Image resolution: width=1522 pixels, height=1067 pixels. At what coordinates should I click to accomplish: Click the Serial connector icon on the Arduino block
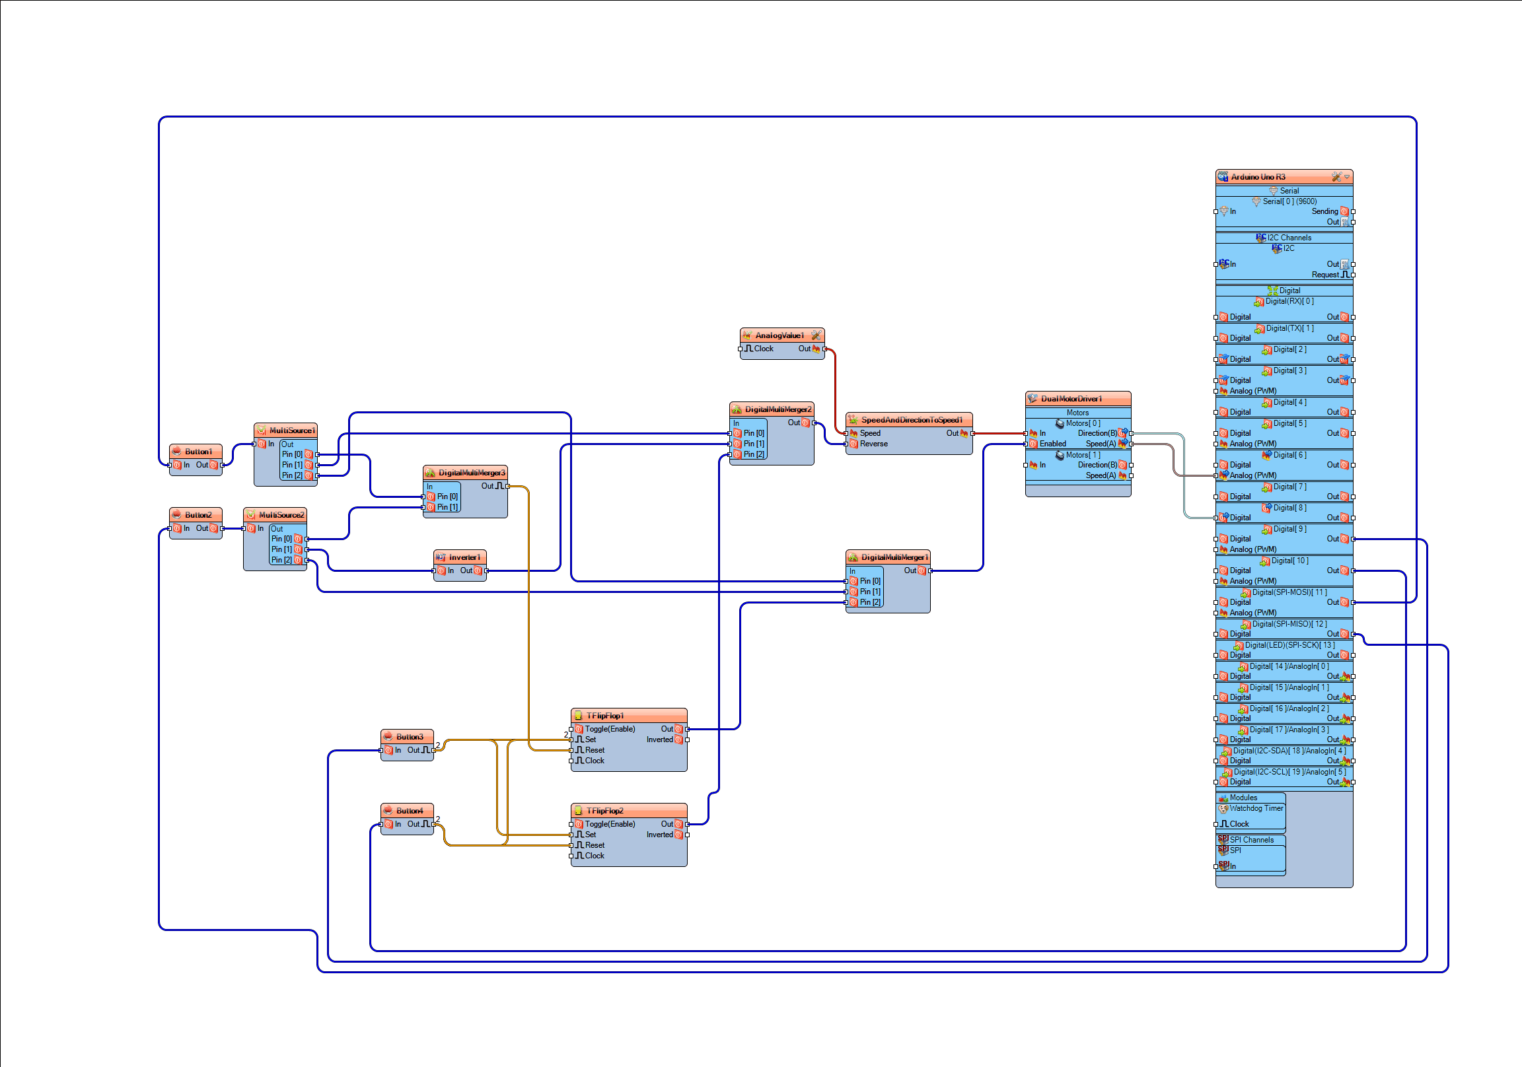pyautogui.click(x=1274, y=191)
